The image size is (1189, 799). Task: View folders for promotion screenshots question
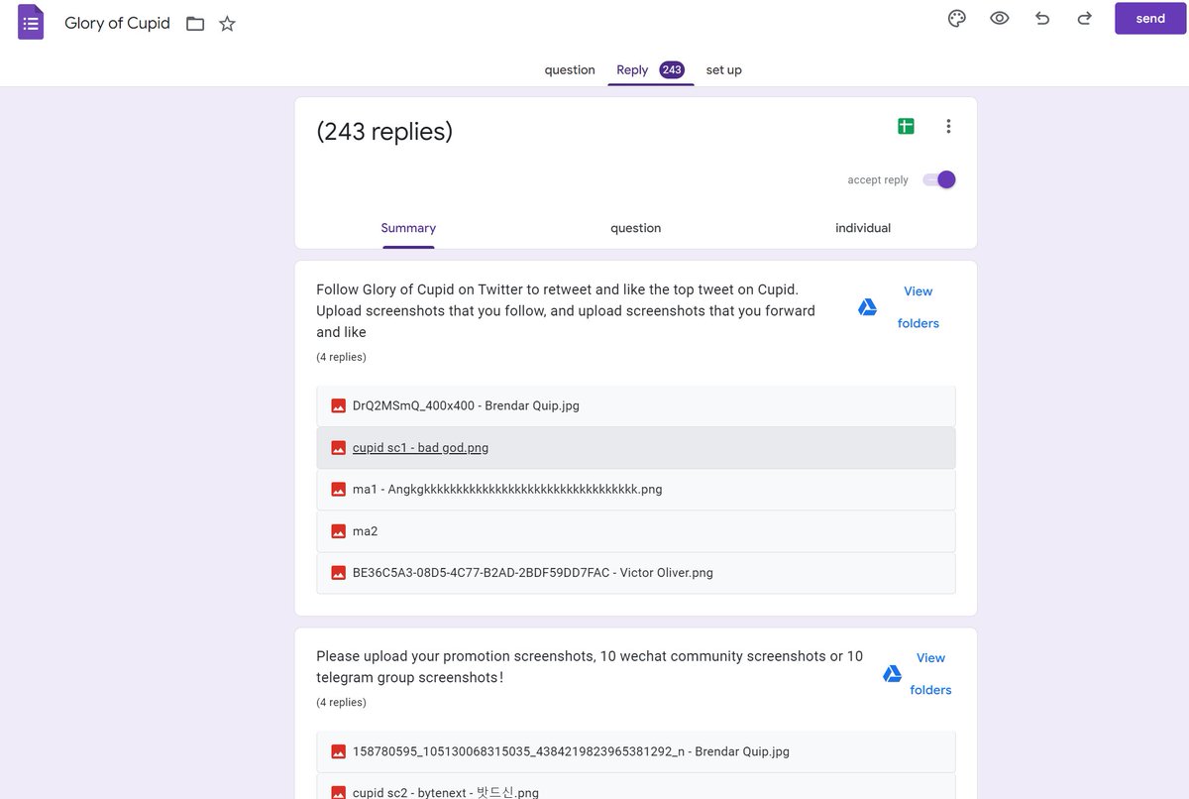(930, 674)
